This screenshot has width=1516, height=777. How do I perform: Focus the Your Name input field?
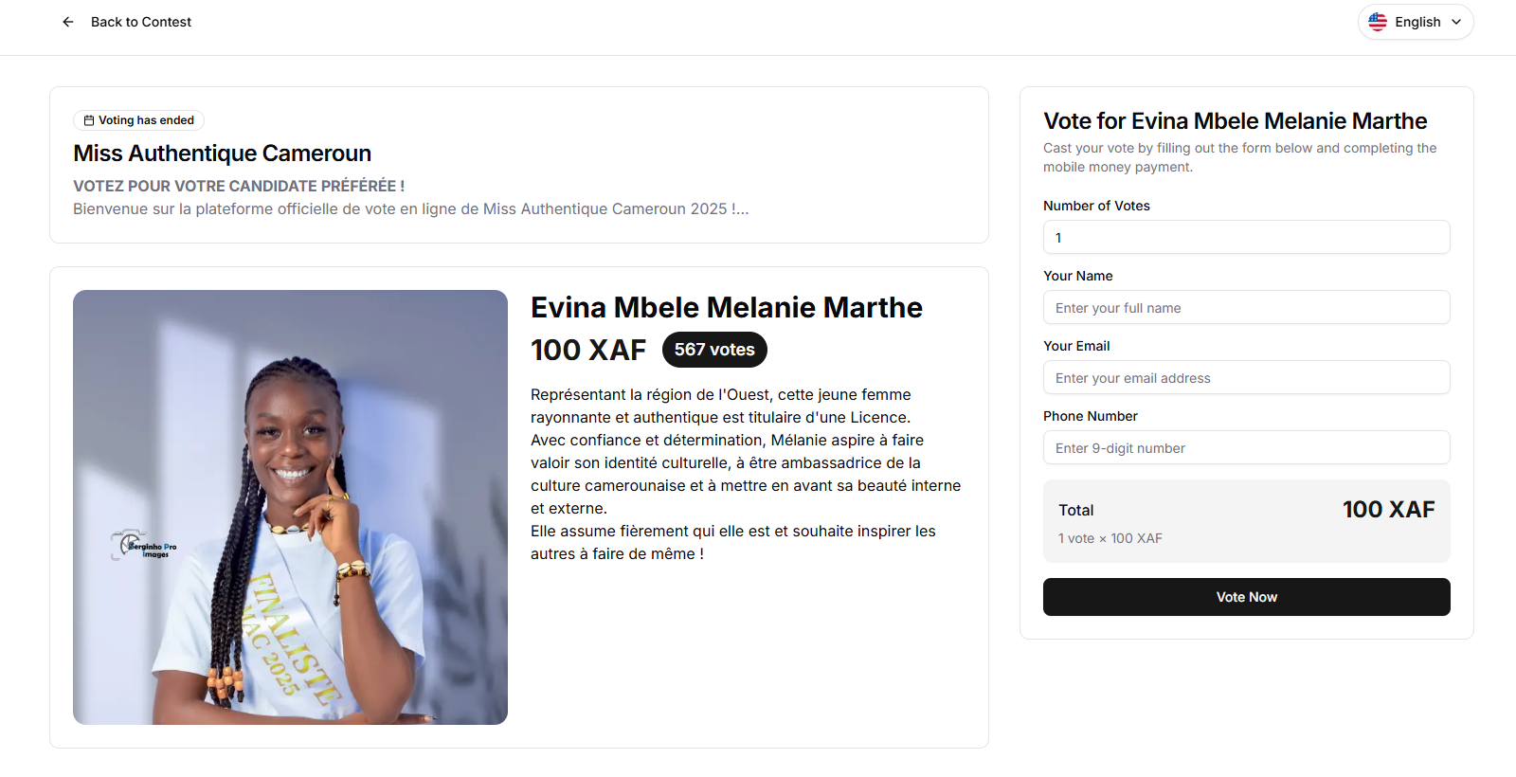(x=1246, y=308)
